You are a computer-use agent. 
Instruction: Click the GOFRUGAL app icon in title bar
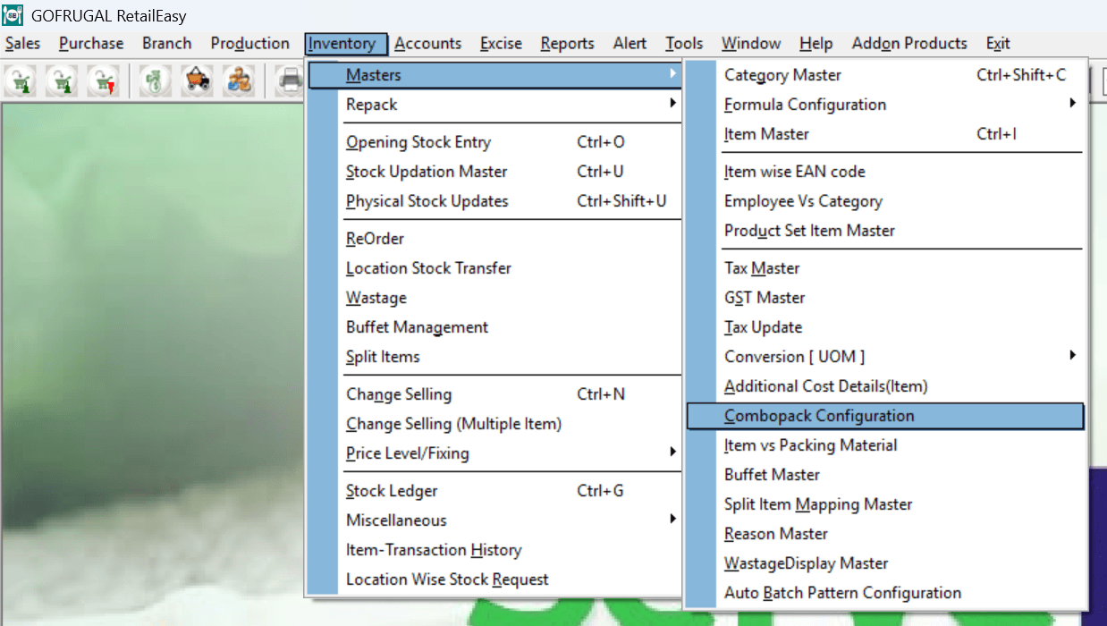(x=13, y=15)
